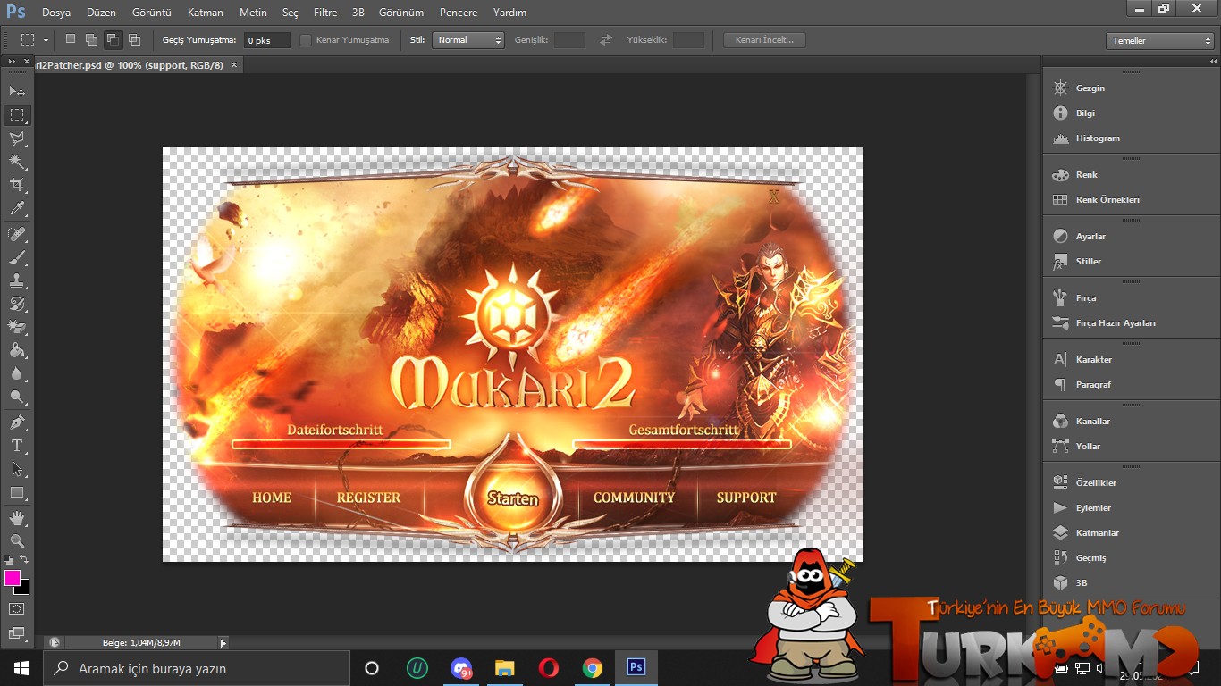Select the Paint Bucket tool
This screenshot has height=686, width=1221.
(x=17, y=350)
